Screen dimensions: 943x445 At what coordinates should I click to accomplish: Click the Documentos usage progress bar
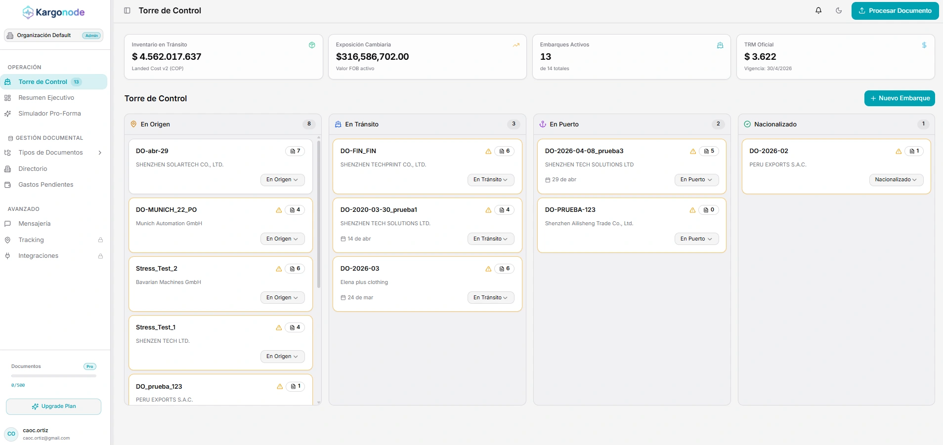click(54, 376)
